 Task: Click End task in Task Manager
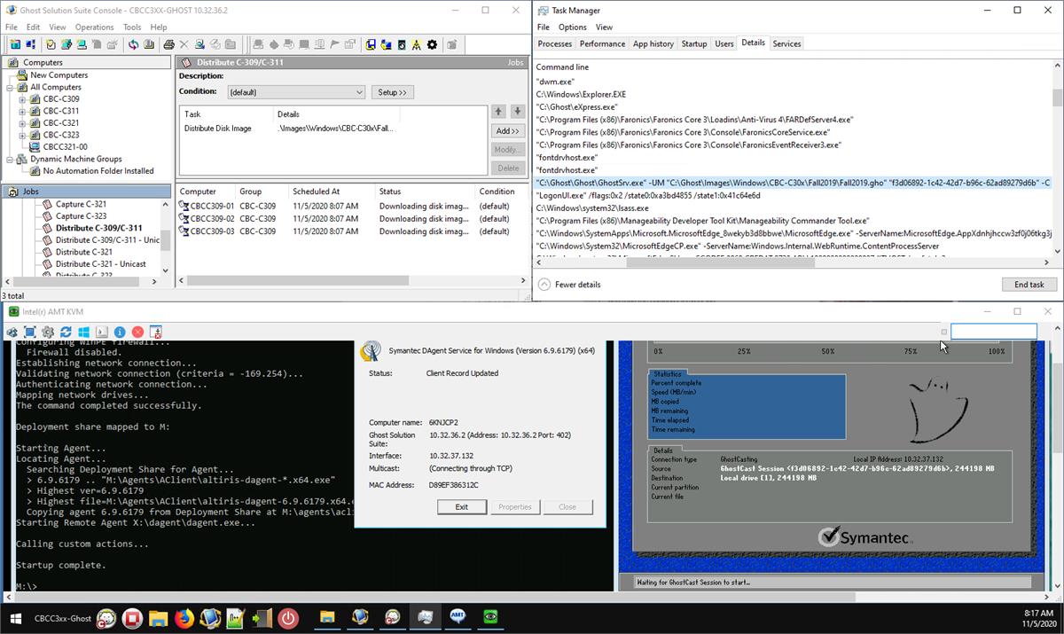[x=1029, y=285]
